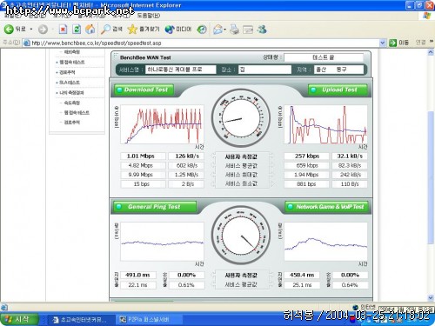The width and height of the screenshot is (435, 326).
Task: Refresh the page with green arrows icon
Action: point(77,30)
